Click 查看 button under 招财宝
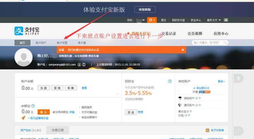This screenshot has width=254, height=139. click(x=131, y=112)
